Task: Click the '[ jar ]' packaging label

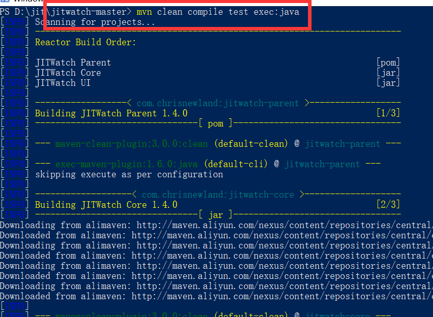Action: click(215, 215)
